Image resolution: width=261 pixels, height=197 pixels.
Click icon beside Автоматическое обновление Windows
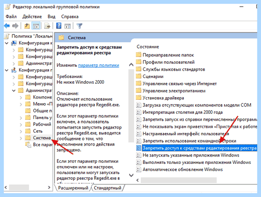coord(138,170)
